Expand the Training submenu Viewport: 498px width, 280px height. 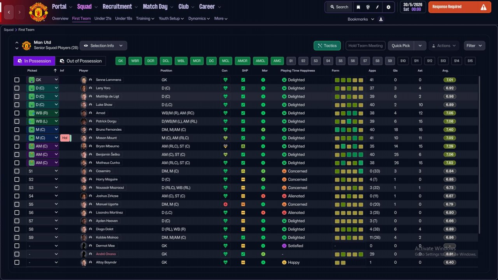[145, 18]
